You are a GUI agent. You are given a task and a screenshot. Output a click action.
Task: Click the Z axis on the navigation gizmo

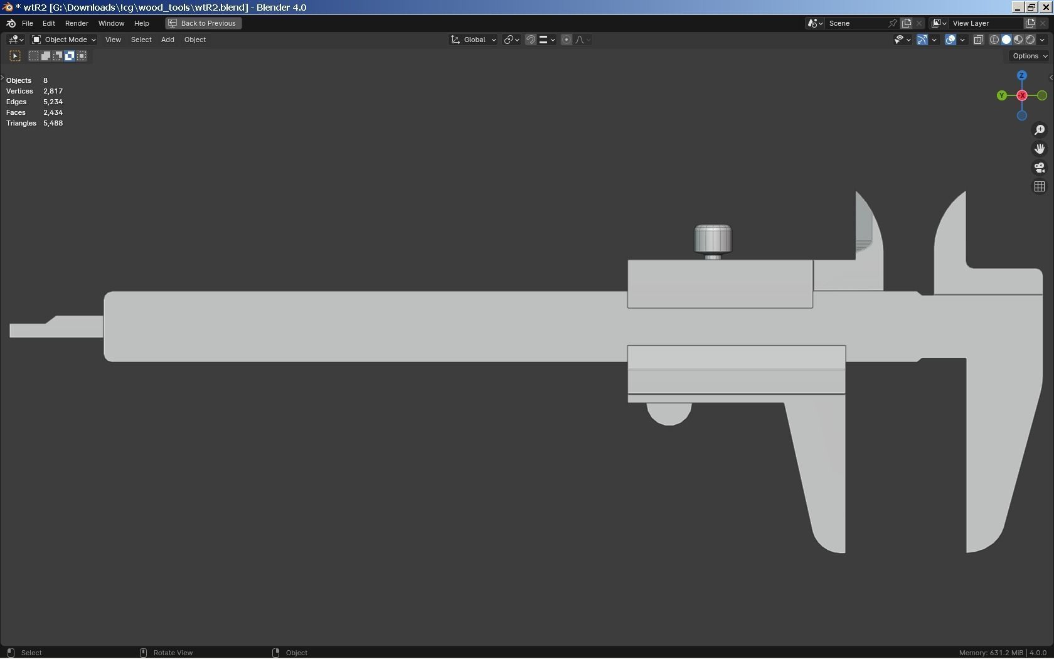tap(1022, 75)
